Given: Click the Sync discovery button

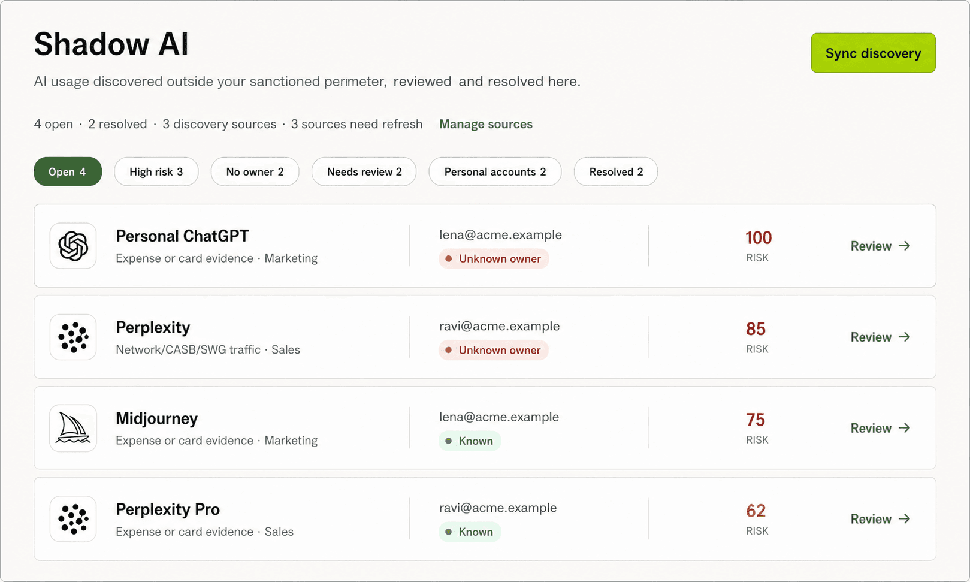Looking at the screenshot, I should click(x=873, y=53).
